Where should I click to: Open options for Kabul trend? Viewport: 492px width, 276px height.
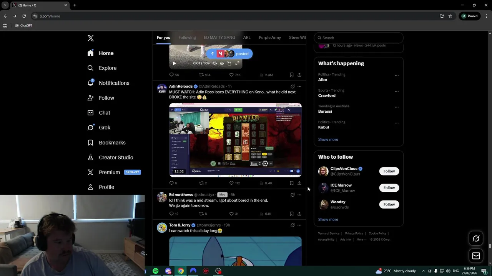point(397,123)
